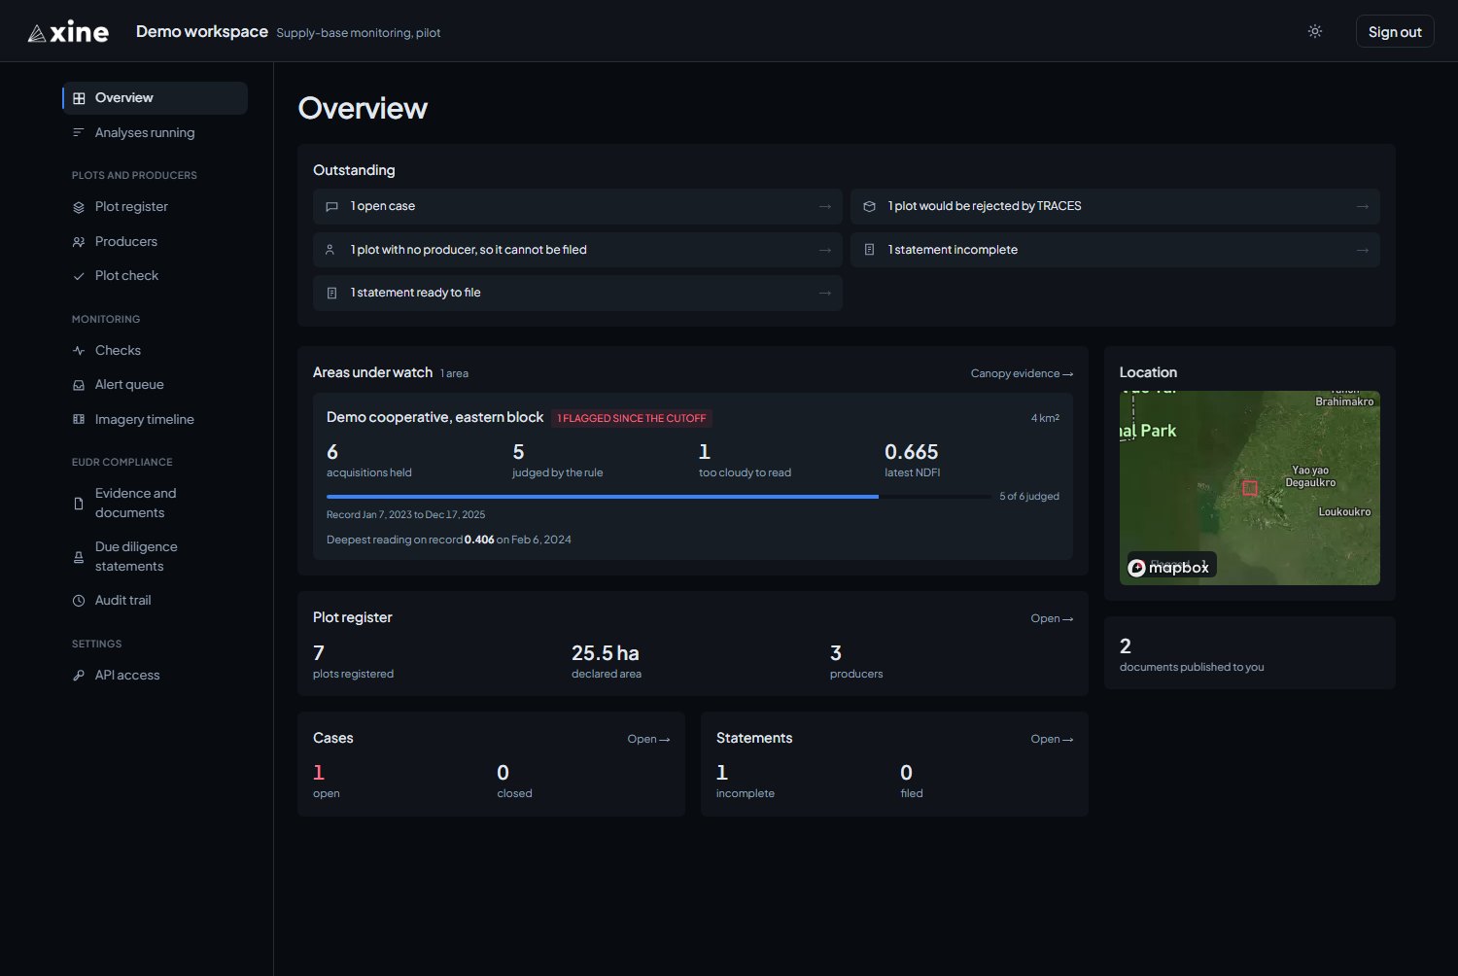Click the Checks pulse icon
Screen dimensions: 1458x976
pyautogui.click(x=79, y=351)
